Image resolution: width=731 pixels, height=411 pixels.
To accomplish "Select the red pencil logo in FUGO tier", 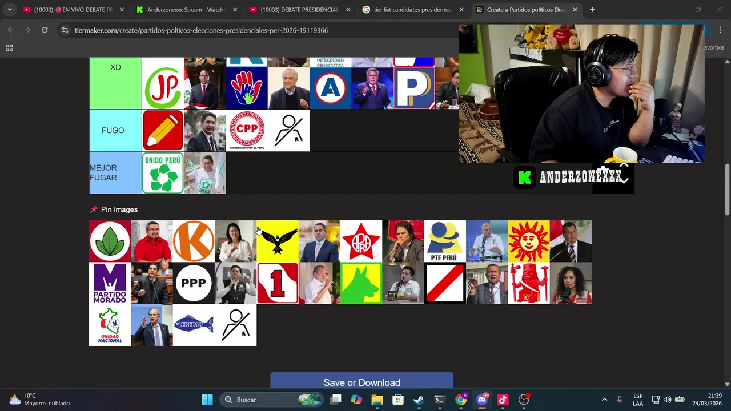I will pos(163,130).
